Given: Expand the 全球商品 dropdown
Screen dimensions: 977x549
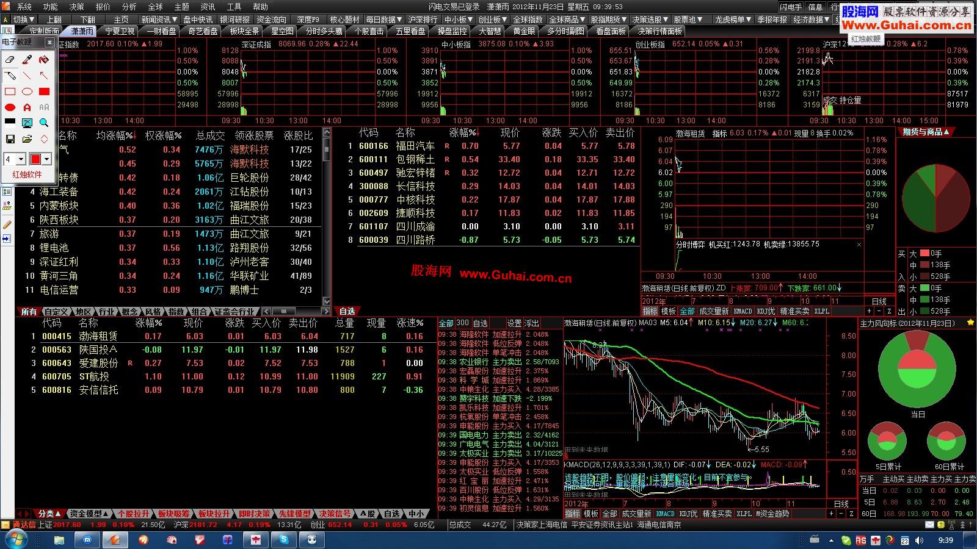Looking at the screenshot, I should coord(567,20).
